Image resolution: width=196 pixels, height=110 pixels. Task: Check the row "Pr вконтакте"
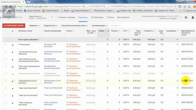coord(6,44)
